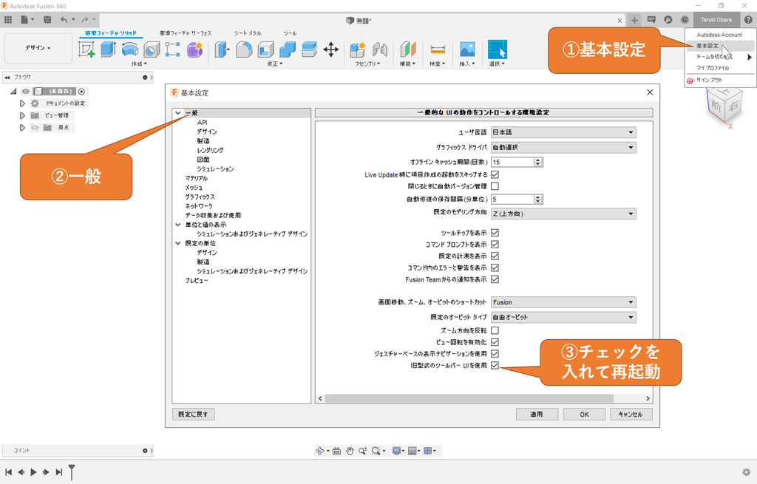Select the Measure ruler tool

coord(438,50)
